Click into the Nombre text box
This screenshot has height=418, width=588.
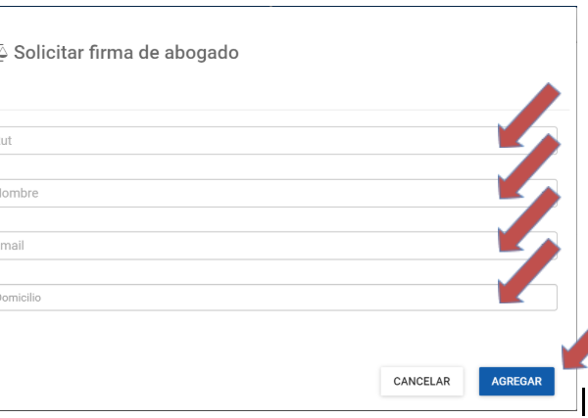click(245, 193)
